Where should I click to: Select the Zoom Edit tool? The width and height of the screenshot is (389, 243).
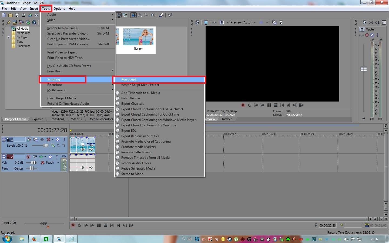click(153, 15)
